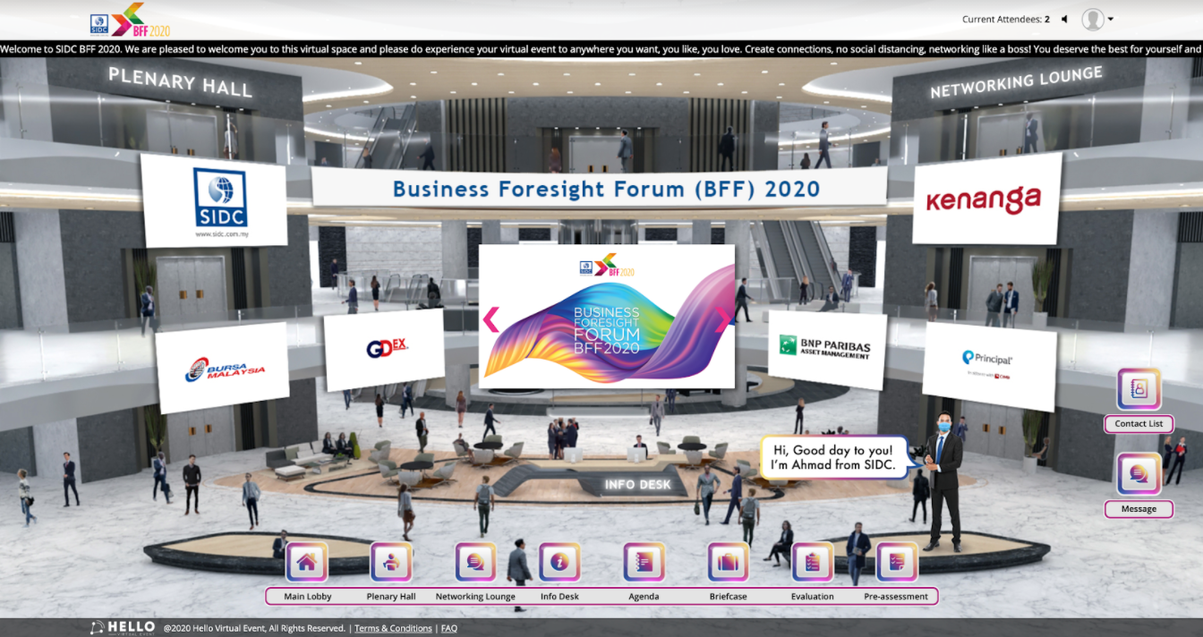Open the Agenda icon
The image size is (1203, 637).
click(x=644, y=562)
